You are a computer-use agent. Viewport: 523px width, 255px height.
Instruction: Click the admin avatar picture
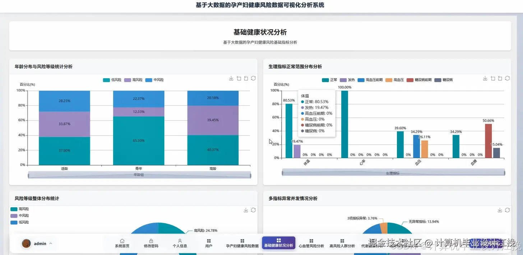pos(26,244)
